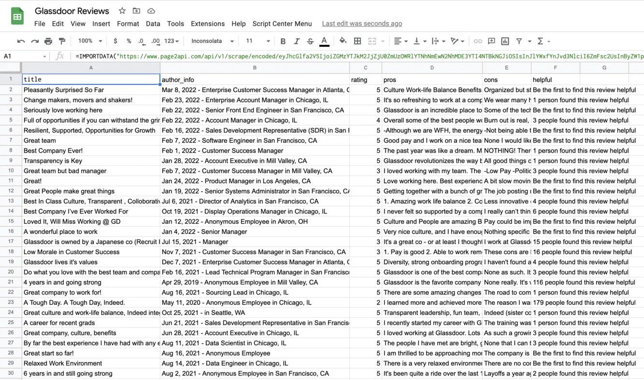Viewport: 644px width, 380px height.
Task: Open the View menu
Action: click(x=78, y=24)
